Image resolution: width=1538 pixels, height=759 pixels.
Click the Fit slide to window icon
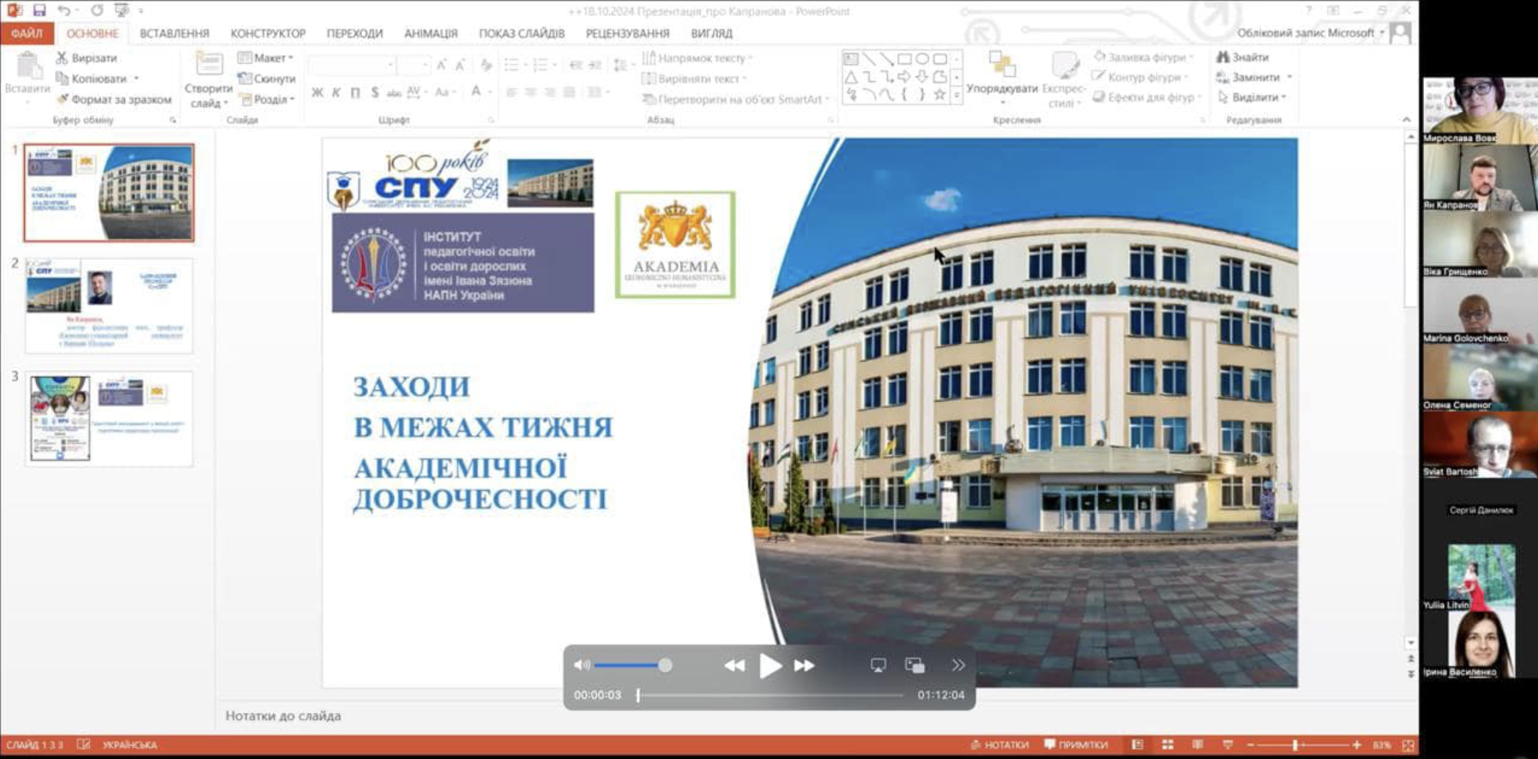(x=1408, y=745)
